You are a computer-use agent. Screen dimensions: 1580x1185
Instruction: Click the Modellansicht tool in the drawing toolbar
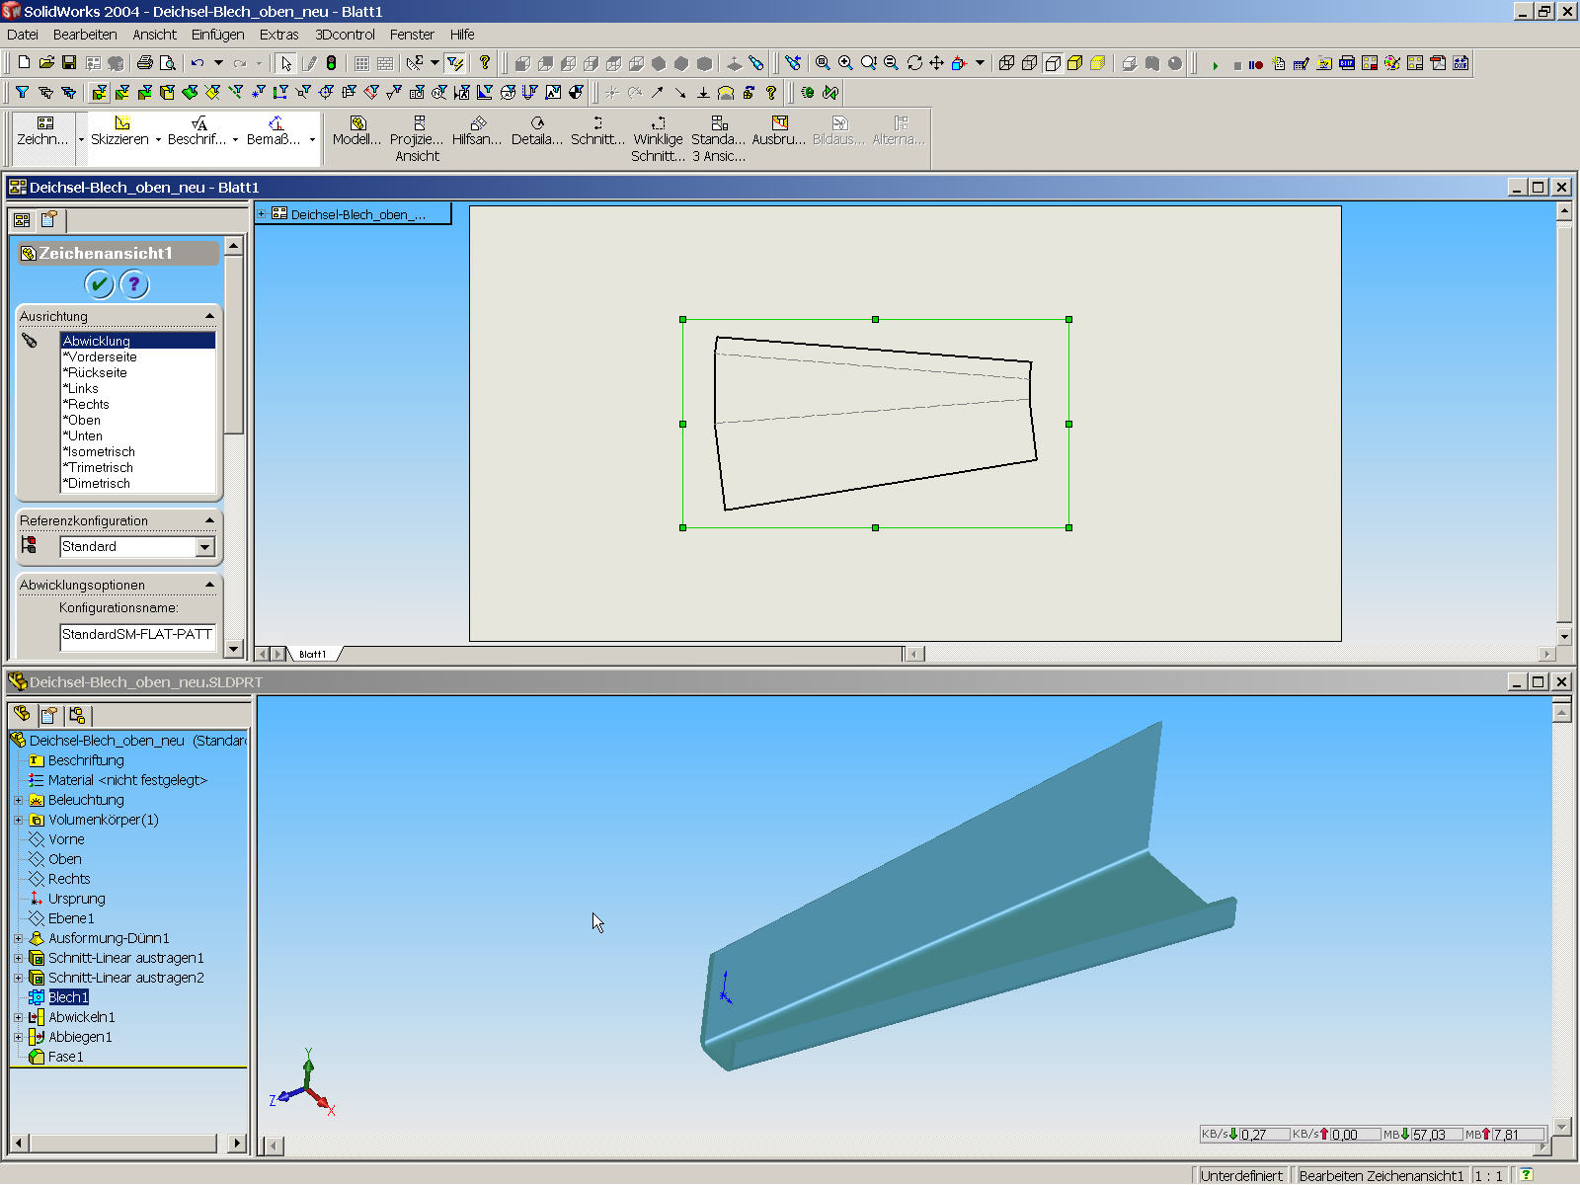(356, 130)
